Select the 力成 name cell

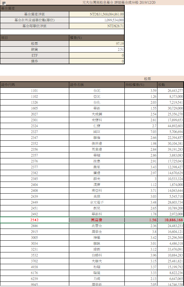point(97,279)
